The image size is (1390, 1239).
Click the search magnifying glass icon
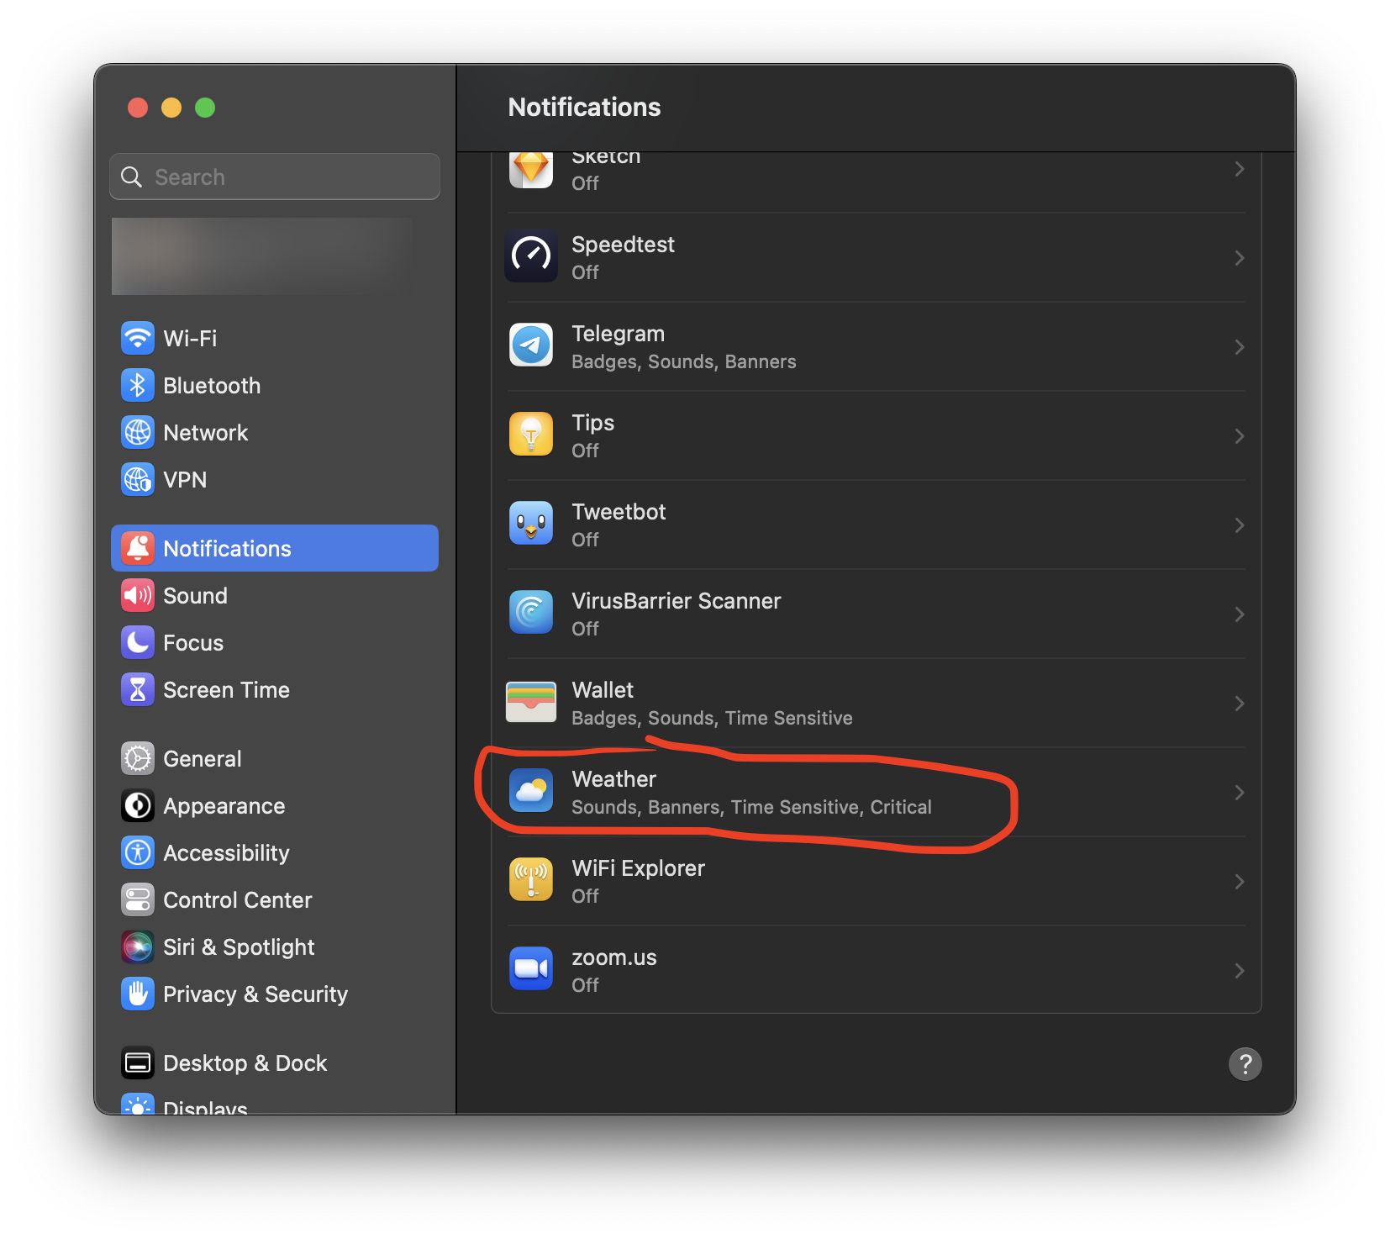pyautogui.click(x=131, y=177)
